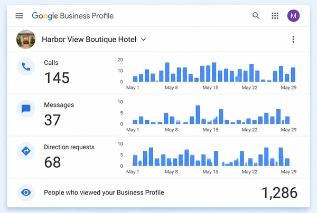Click the tallest bar in Messages chart
The width and height of the screenshot is (317, 213).
pos(198,114)
